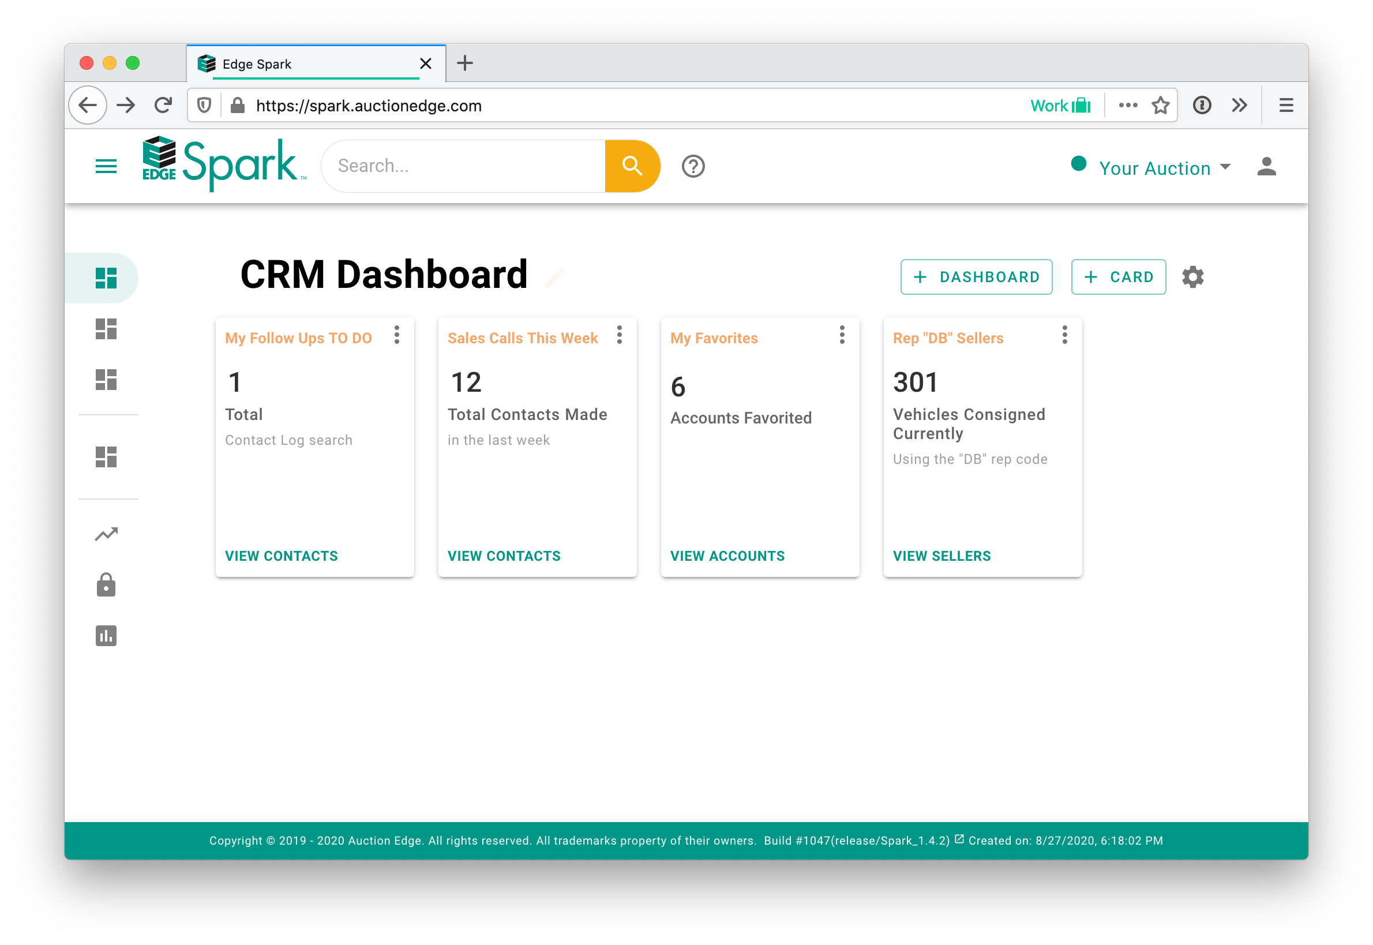
Task: Open the kebab menu on My Favorites card
Action: click(x=842, y=335)
